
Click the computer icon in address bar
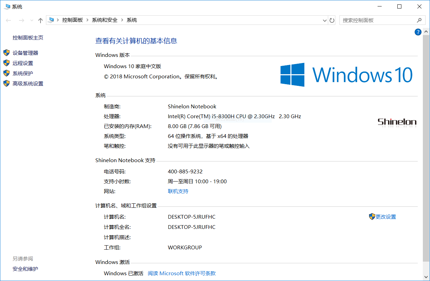click(x=51, y=20)
